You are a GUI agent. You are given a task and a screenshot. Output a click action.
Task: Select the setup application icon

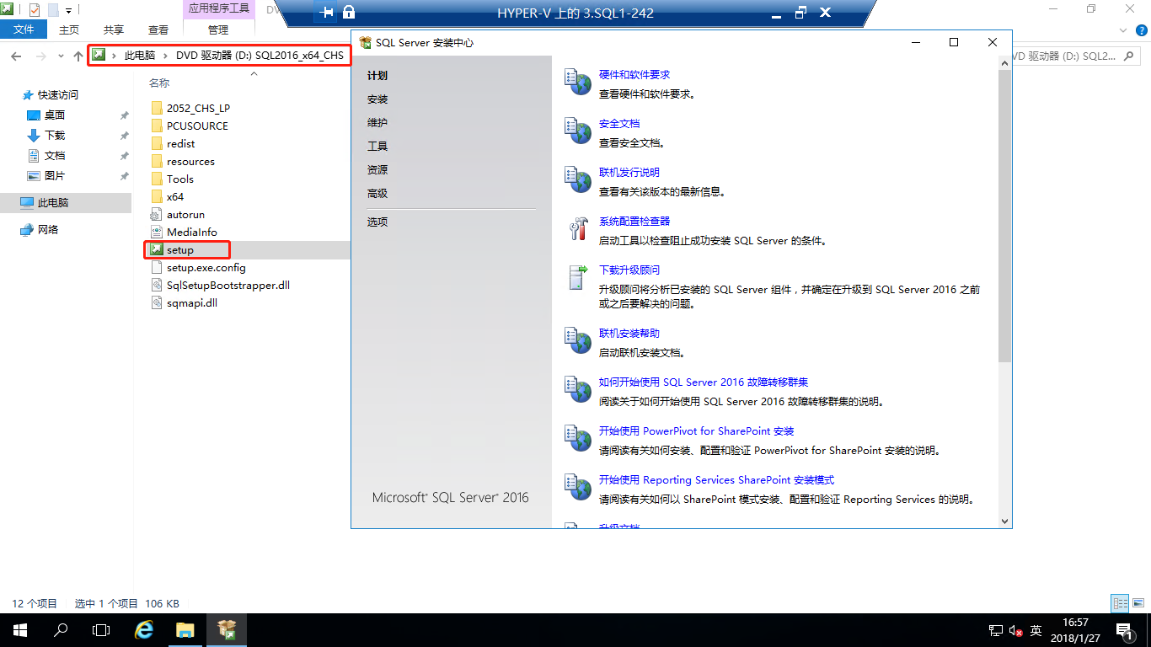point(157,249)
